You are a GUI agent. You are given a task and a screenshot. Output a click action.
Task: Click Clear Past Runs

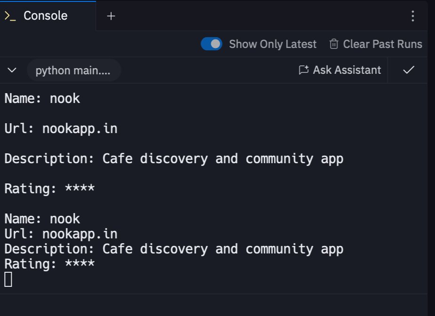[383, 44]
